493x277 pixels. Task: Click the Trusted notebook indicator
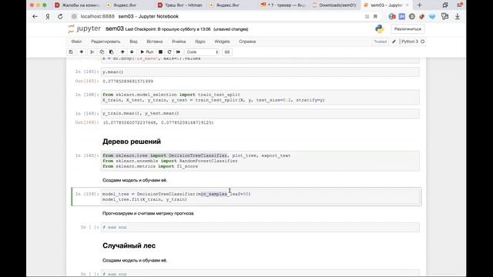tap(380, 42)
